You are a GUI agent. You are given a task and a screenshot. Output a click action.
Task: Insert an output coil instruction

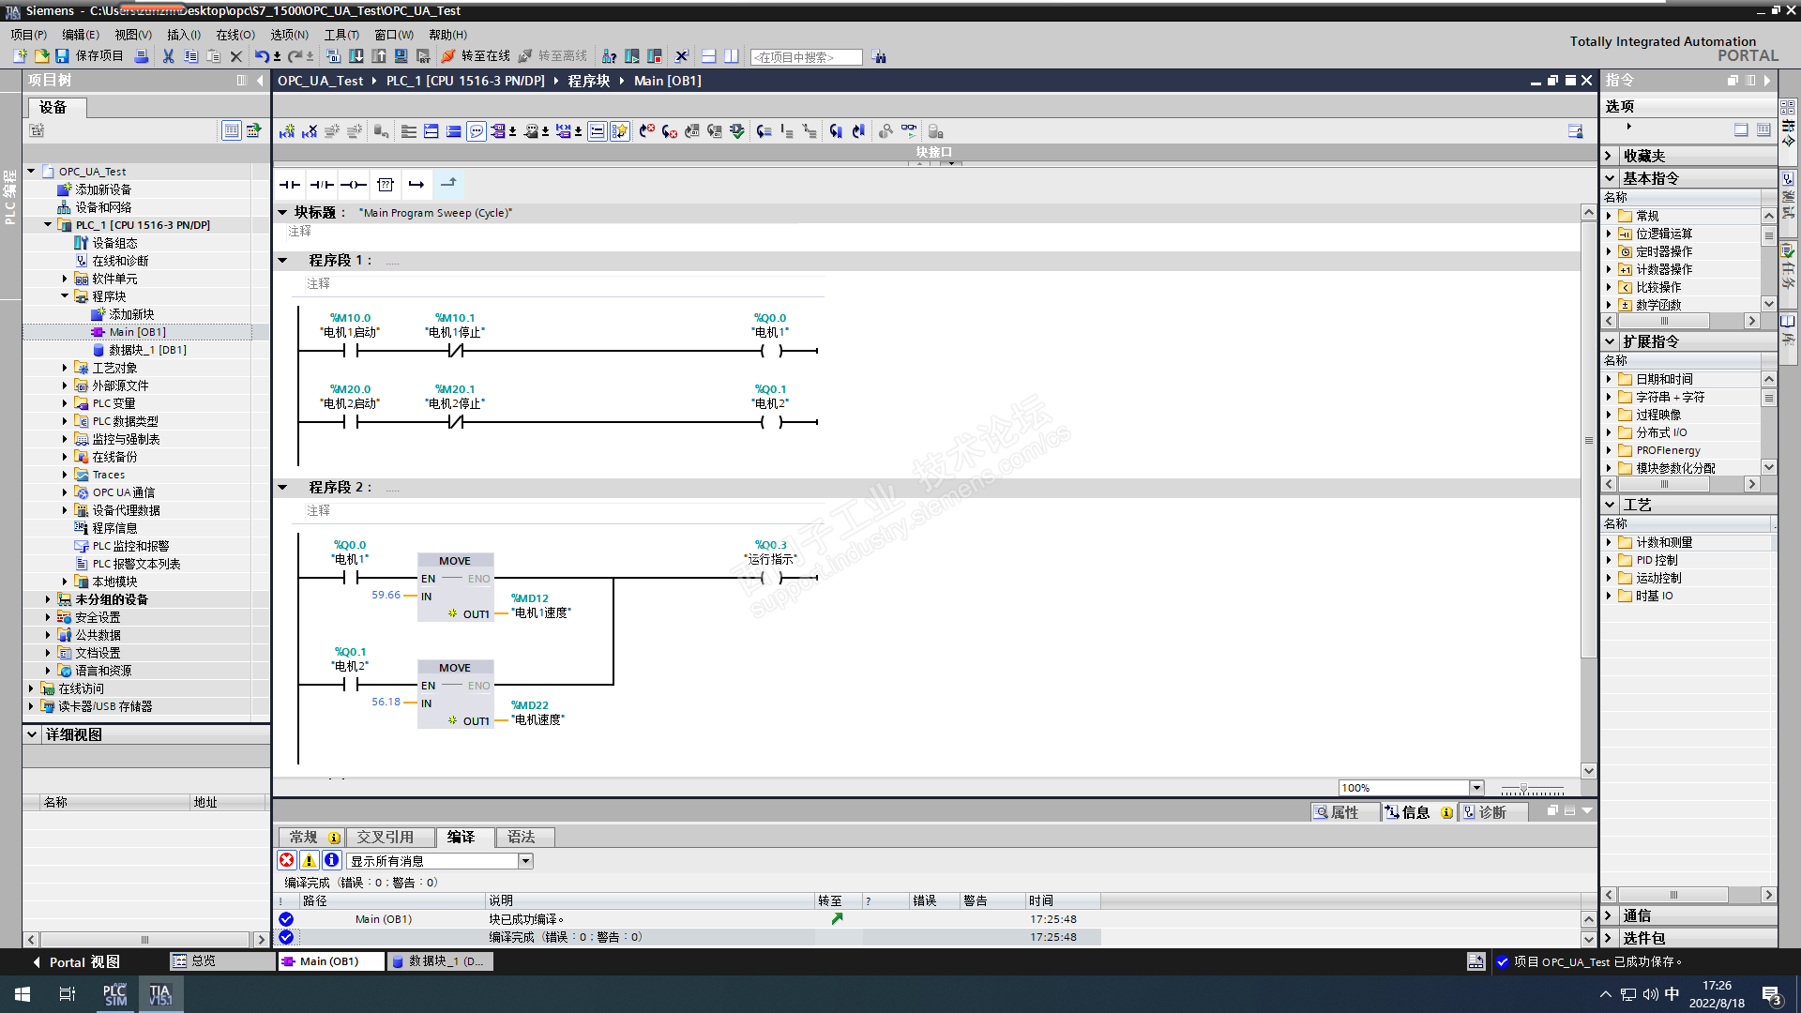354,185
